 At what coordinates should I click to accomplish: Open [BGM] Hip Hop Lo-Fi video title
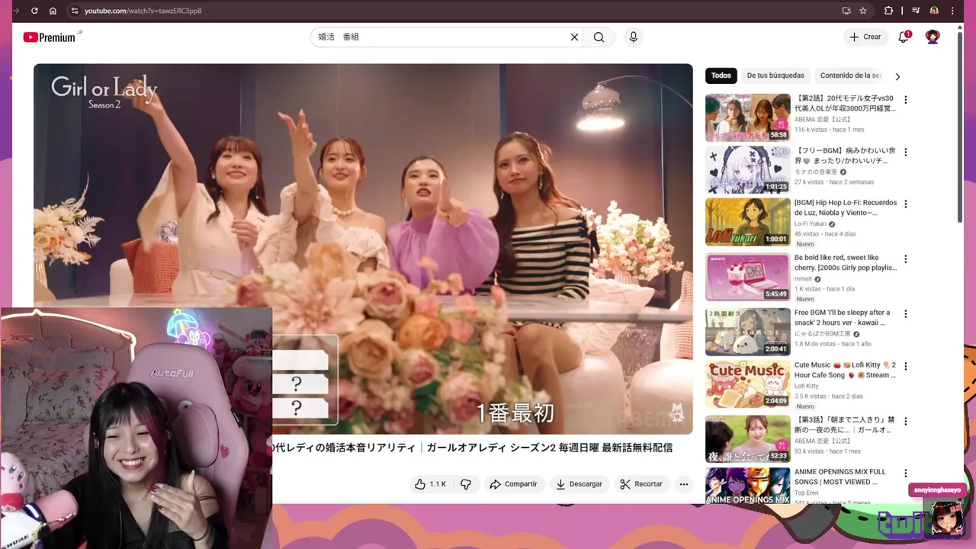tap(845, 208)
